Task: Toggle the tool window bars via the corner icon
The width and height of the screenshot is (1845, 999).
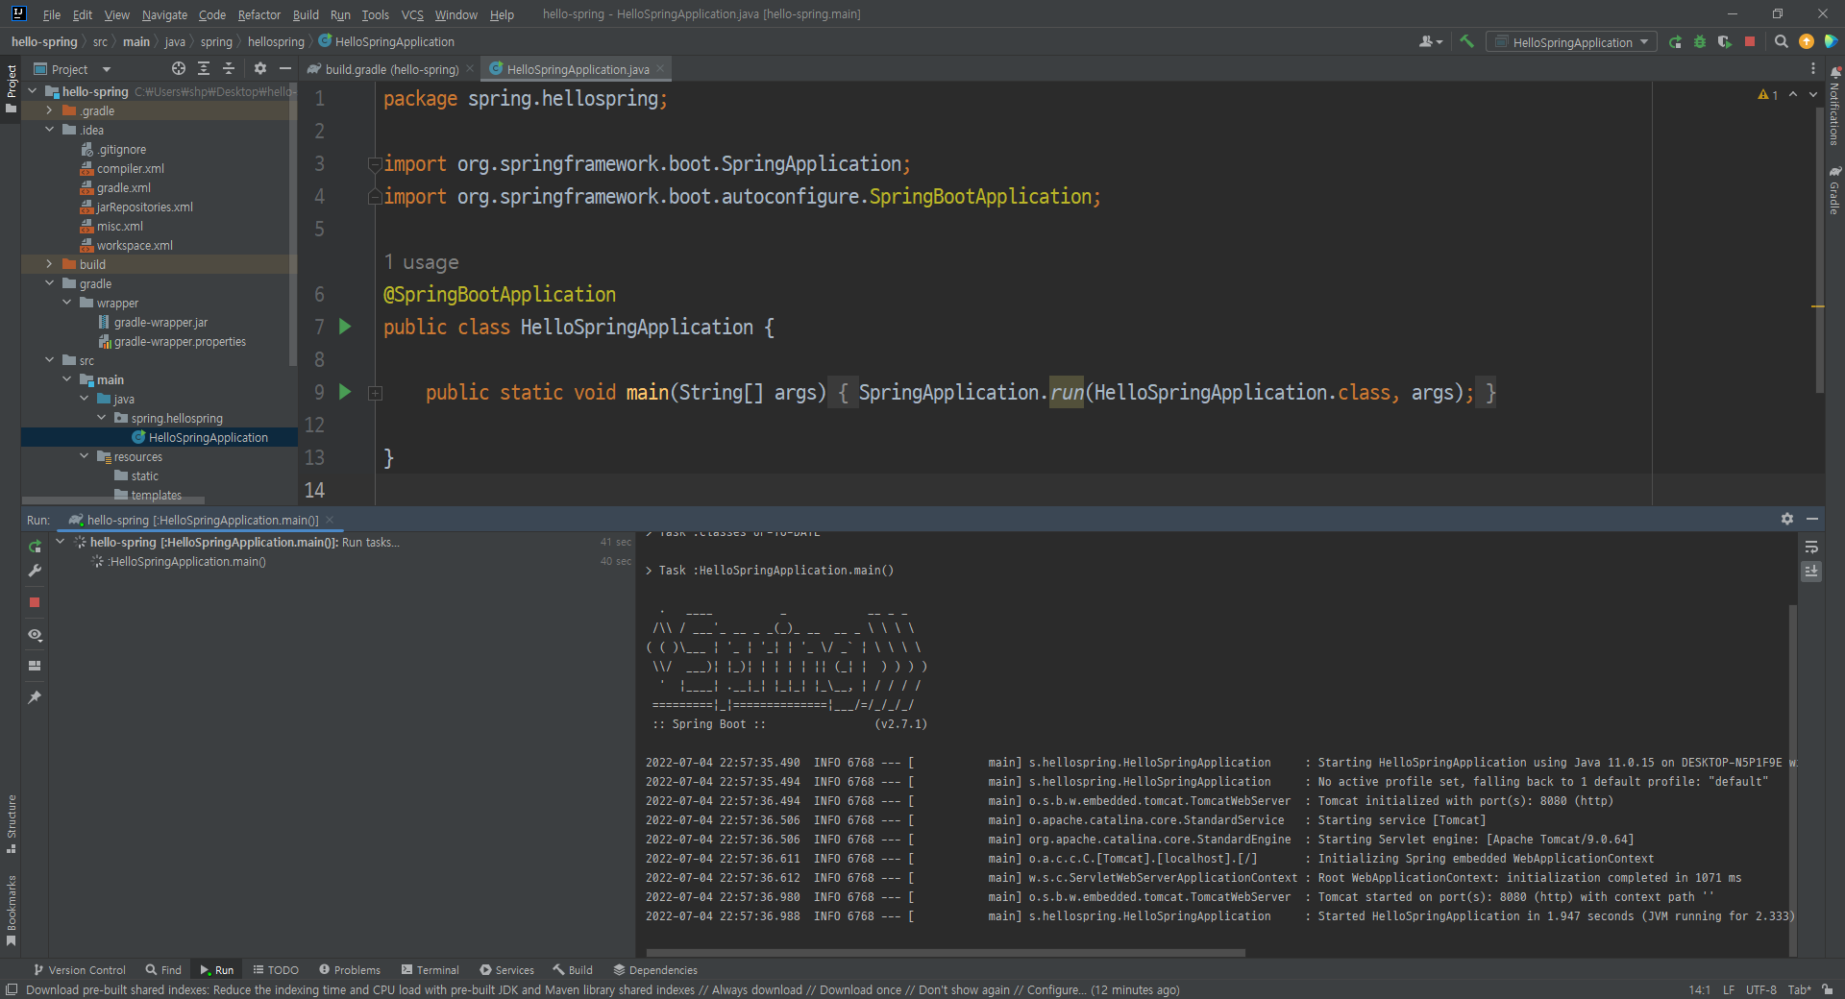Action: pos(12,989)
